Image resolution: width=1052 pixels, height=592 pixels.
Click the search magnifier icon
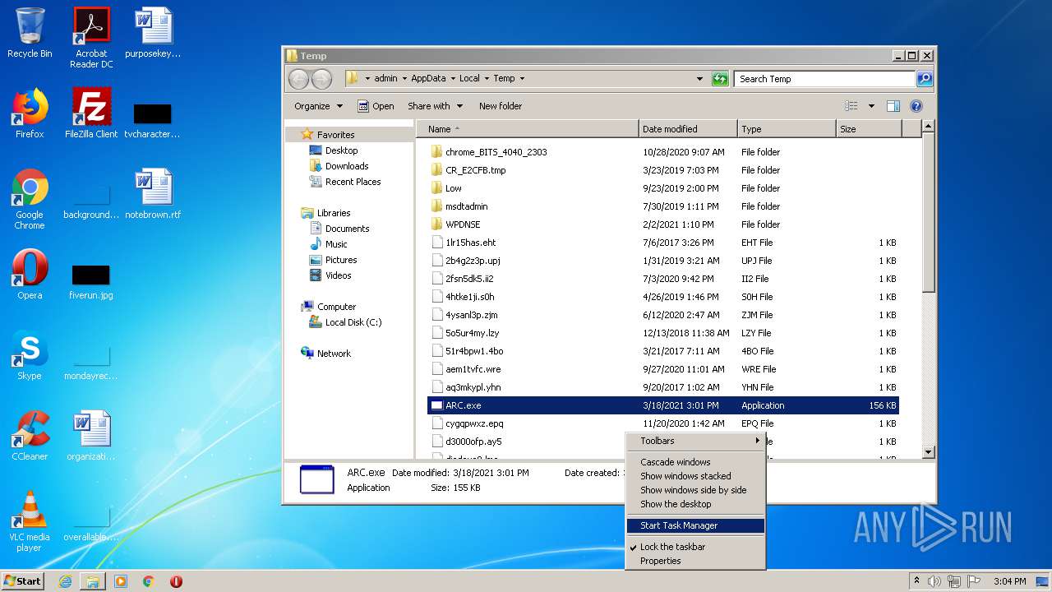click(x=925, y=79)
